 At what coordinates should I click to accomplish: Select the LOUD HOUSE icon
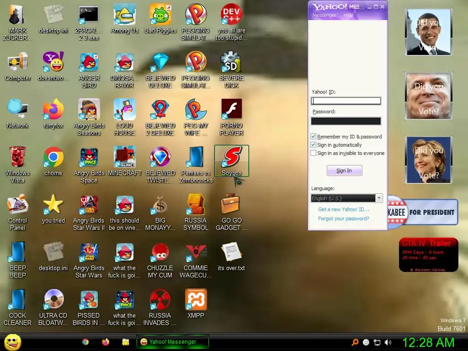click(124, 117)
